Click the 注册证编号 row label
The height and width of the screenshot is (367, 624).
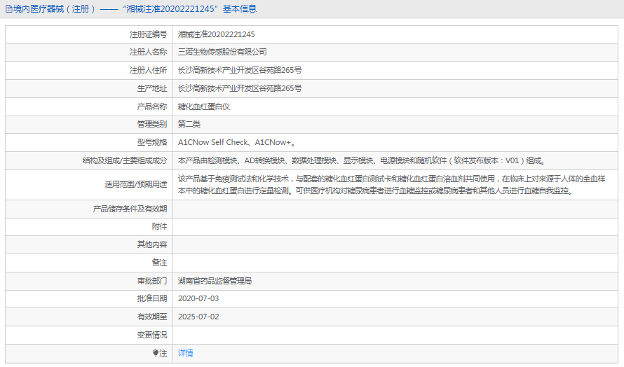pyautogui.click(x=149, y=34)
